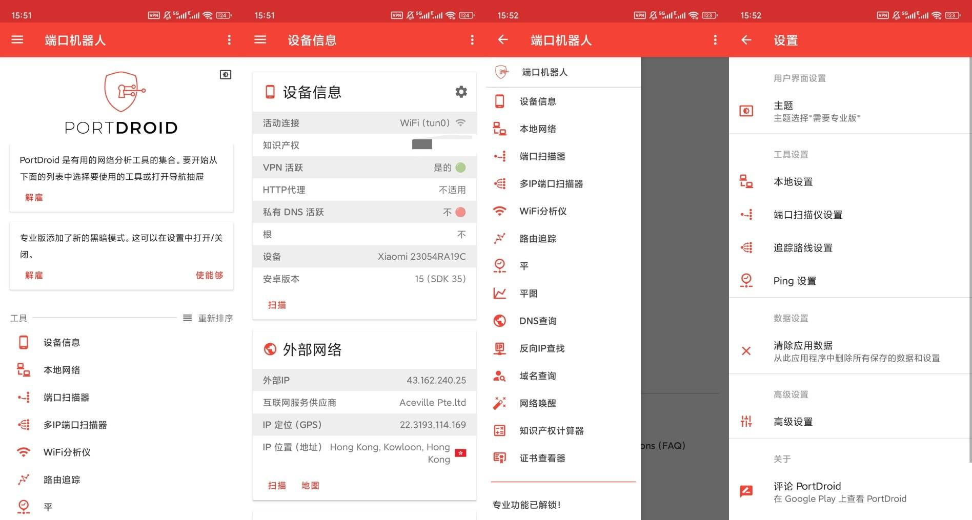This screenshot has height=520, width=972.
Task: Tap the 清除应用数据 X icon
Action: 746,351
